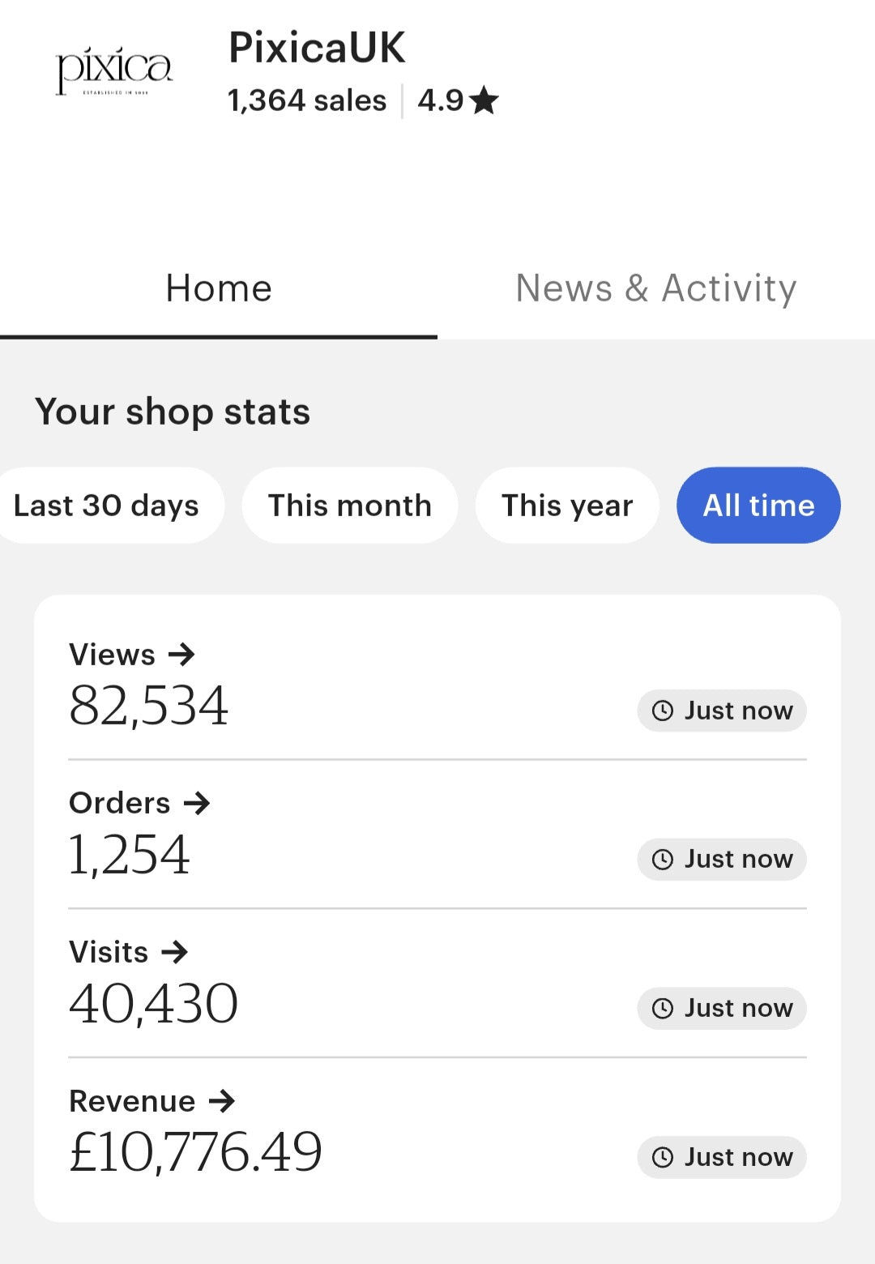Open the Orders arrow icon

pos(197,803)
